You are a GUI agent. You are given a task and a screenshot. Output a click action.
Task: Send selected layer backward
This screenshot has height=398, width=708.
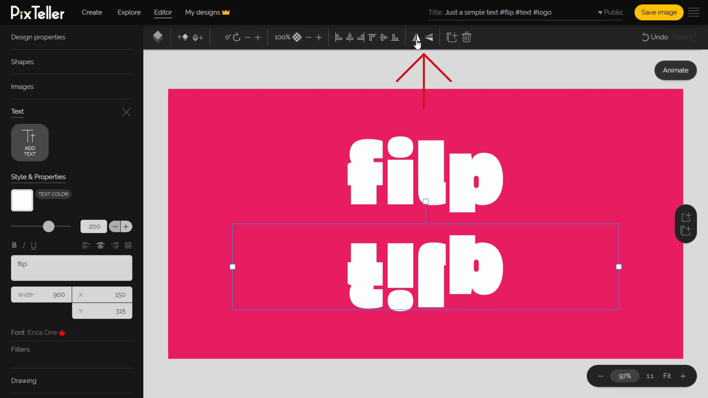point(198,37)
